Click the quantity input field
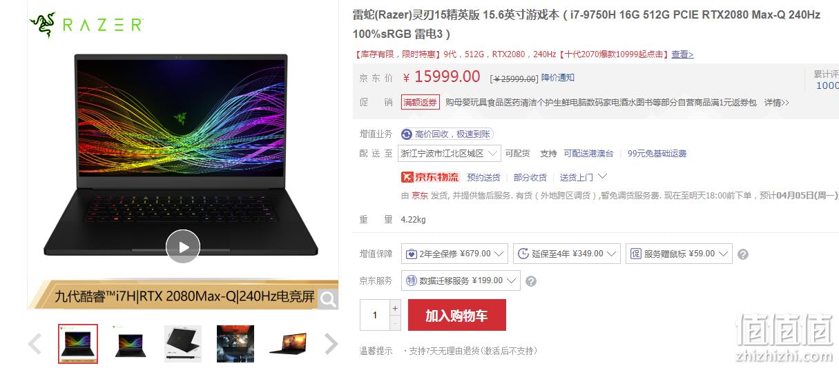Viewport: 839px width, 368px height. [x=375, y=315]
